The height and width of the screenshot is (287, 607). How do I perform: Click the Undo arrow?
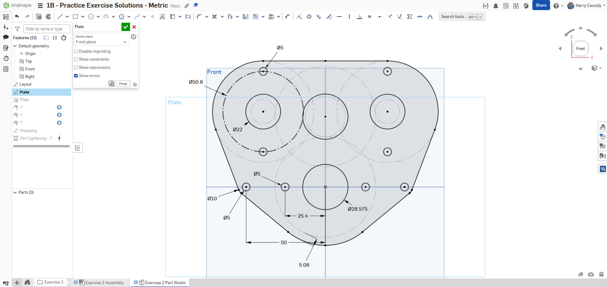(17, 17)
